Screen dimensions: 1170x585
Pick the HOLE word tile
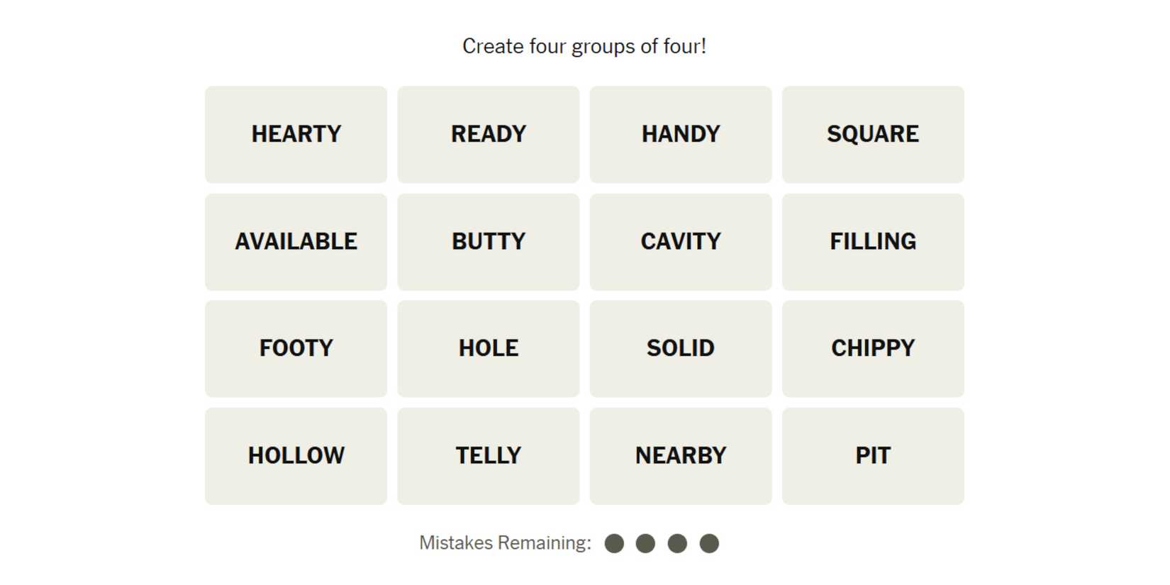488,348
